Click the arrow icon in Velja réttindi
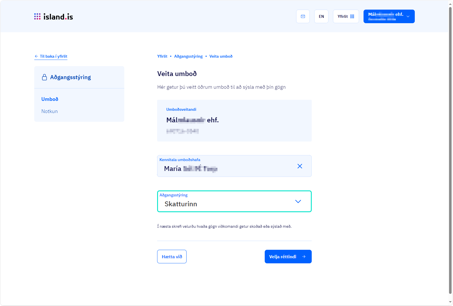Image resolution: width=453 pixels, height=306 pixels. coord(304,257)
